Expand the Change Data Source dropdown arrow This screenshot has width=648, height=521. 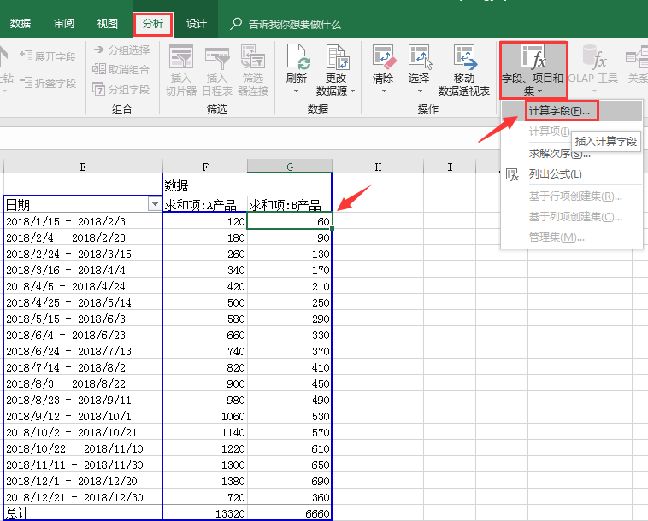(x=352, y=91)
